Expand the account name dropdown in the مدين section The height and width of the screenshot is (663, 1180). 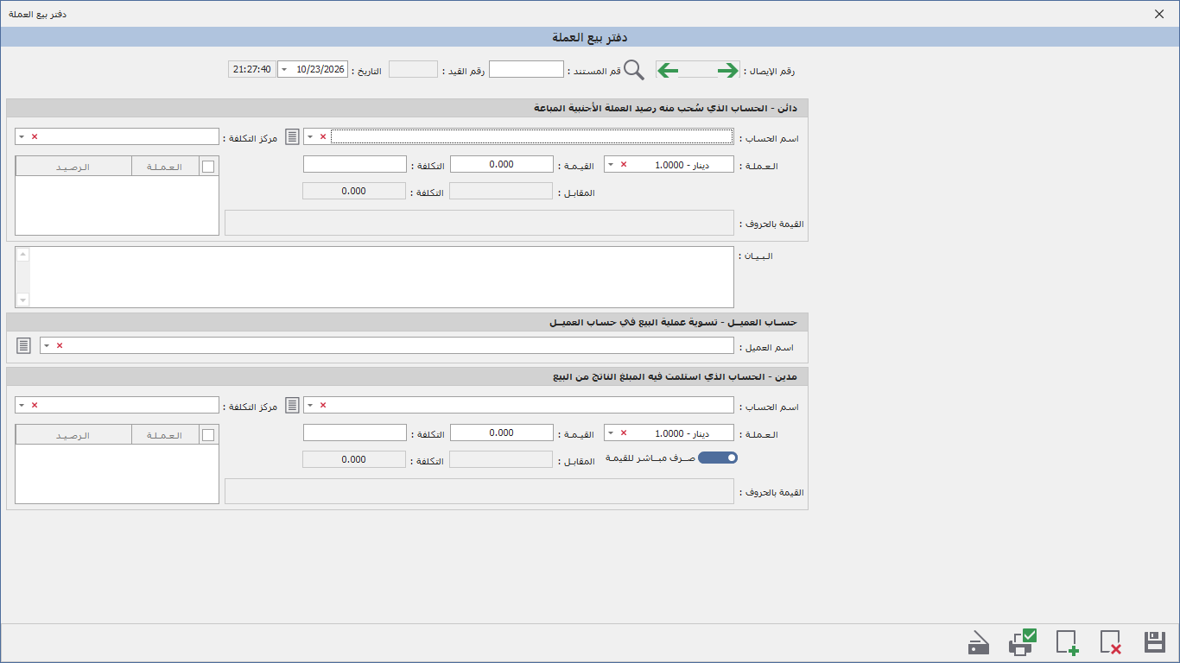coord(310,405)
